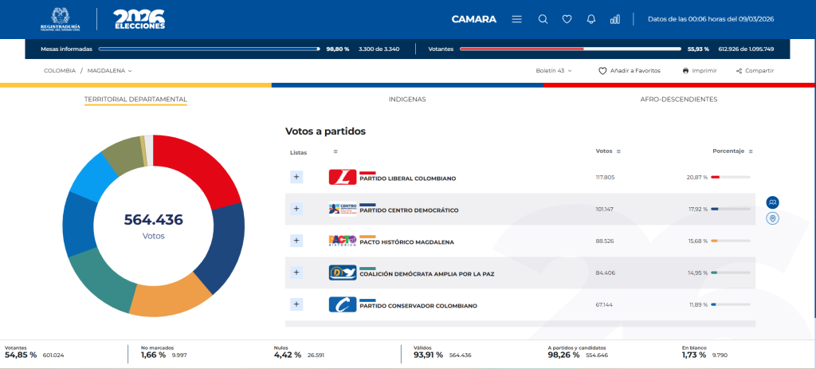Viewport: 816px width, 369px height.
Task: Click the map location pin icon
Action: click(772, 219)
